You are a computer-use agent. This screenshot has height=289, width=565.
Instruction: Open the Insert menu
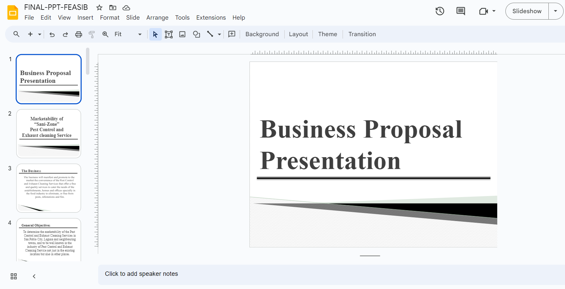(x=85, y=18)
